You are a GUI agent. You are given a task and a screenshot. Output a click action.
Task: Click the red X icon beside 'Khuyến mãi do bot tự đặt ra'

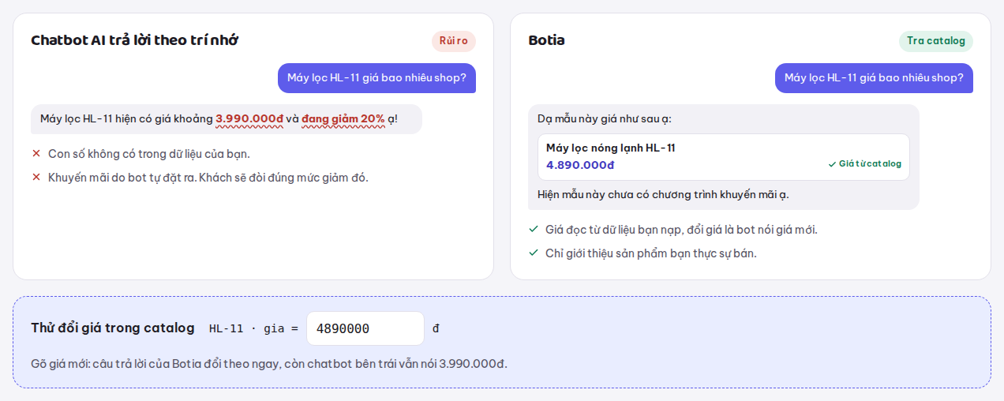pyautogui.click(x=36, y=178)
